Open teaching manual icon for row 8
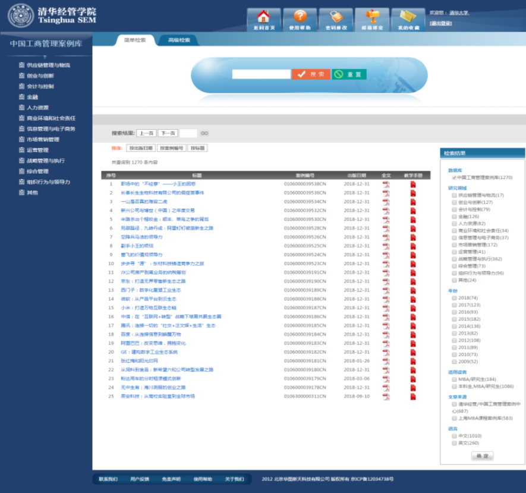This screenshot has width=526, height=493. (413, 246)
